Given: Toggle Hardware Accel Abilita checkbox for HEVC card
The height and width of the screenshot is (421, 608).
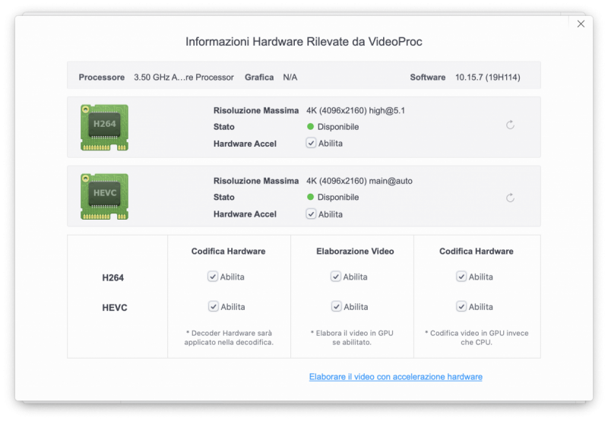Looking at the screenshot, I should pos(311,214).
